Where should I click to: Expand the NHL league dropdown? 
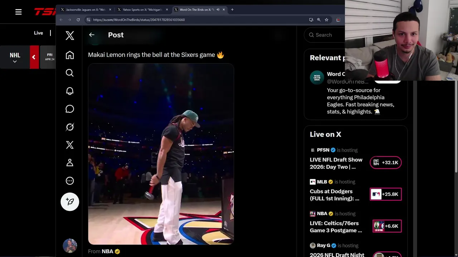click(x=15, y=57)
